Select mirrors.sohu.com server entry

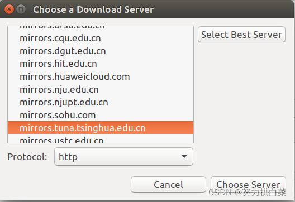101,115
